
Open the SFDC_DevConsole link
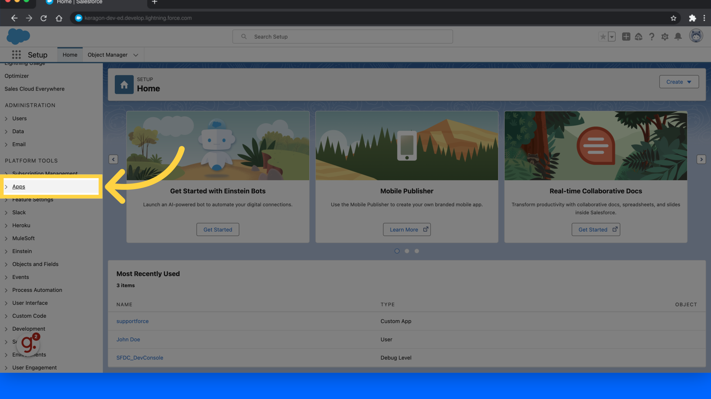140,358
